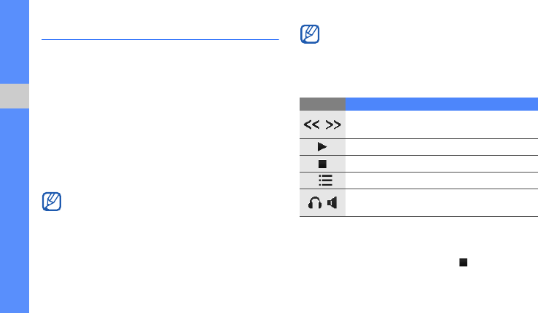Click the fast-forward double-arrow icon
Screen dimensions: 538x313
tap(333, 124)
